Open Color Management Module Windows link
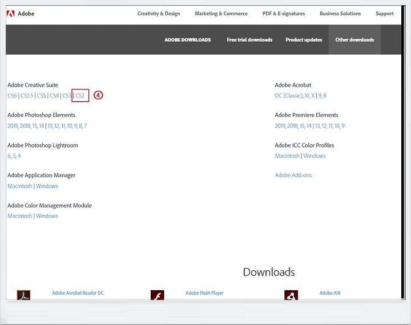The width and height of the screenshot is (411, 325). coord(47,216)
